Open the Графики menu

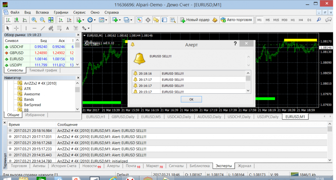[x=61, y=12]
